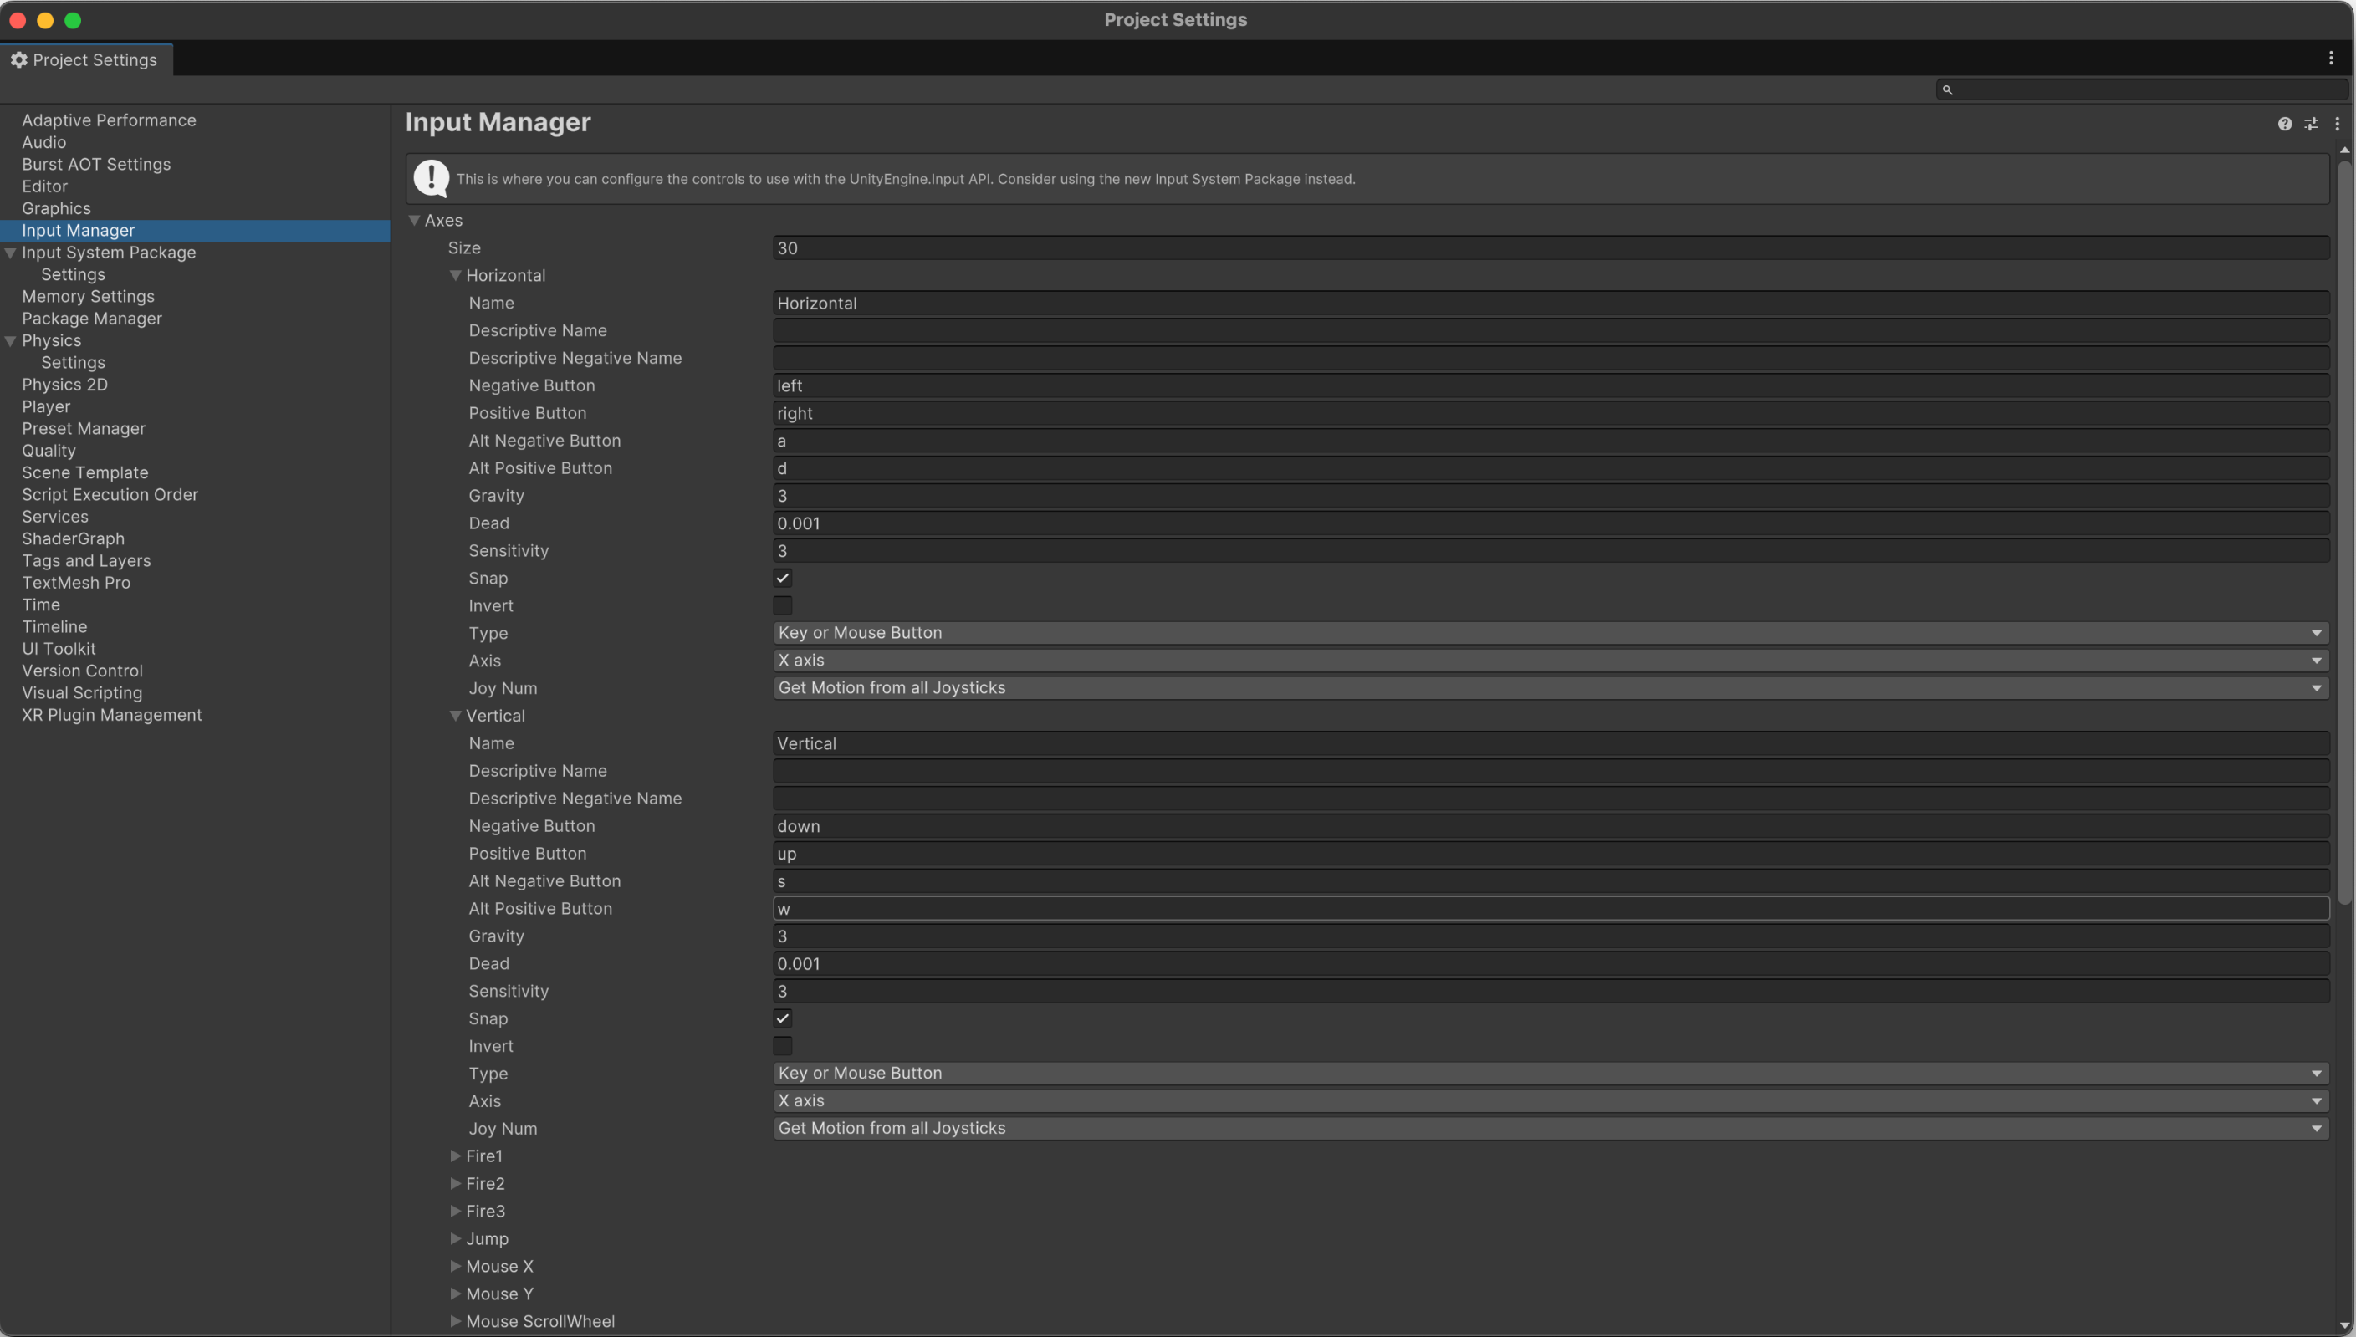Open Player settings
2356x1337 pixels.
[x=46, y=407]
